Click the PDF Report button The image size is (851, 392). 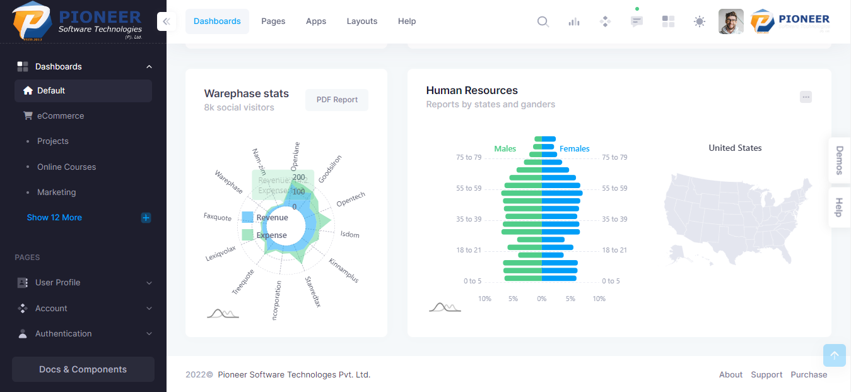coord(337,100)
